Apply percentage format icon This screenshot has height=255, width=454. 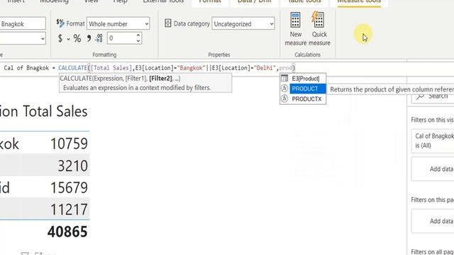[x=77, y=38]
